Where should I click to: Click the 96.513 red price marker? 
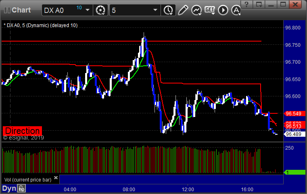[x=294, y=126]
